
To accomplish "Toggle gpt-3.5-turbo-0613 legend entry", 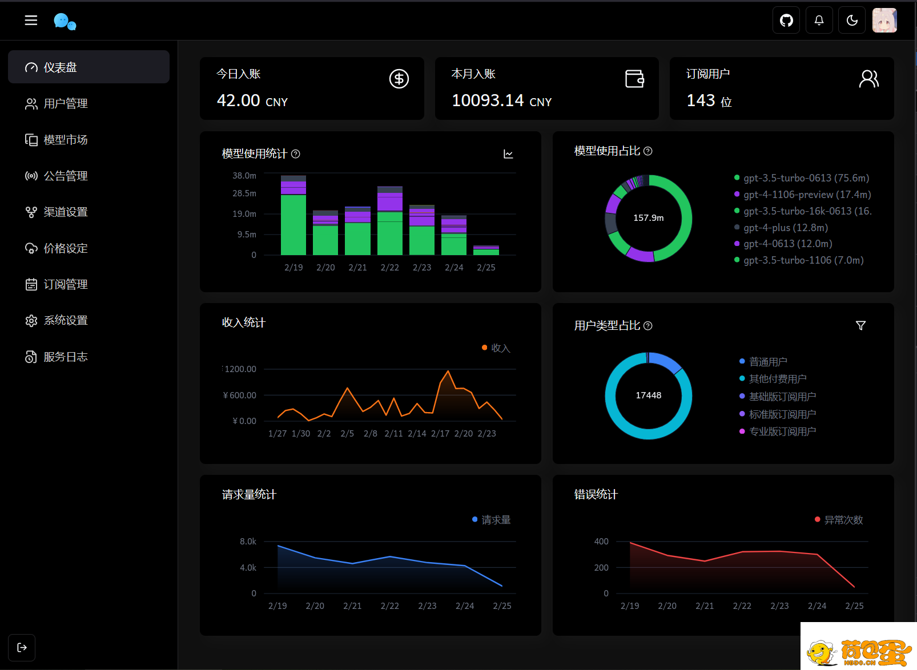I will [x=802, y=178].
